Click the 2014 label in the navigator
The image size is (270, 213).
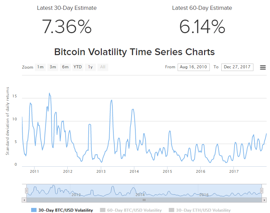pos(140,194)
